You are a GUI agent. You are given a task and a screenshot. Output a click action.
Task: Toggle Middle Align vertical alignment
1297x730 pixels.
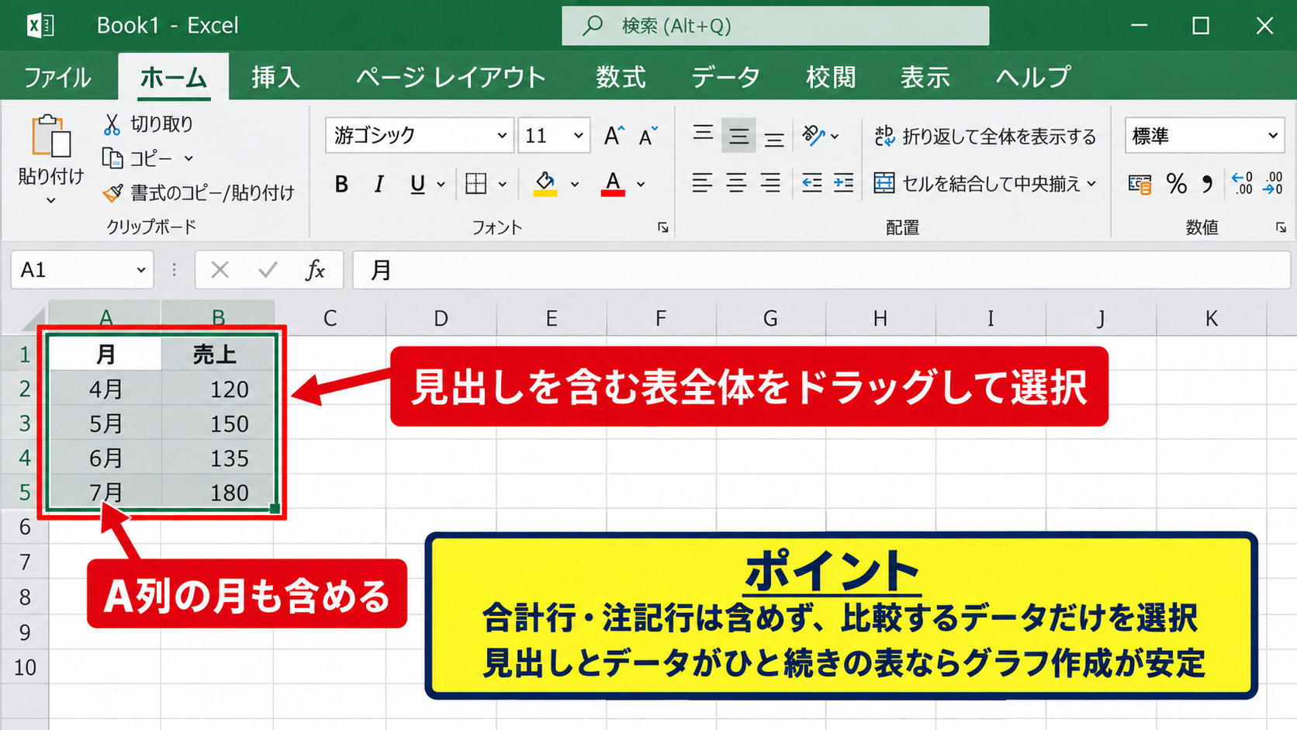click(x=738, y=136)
